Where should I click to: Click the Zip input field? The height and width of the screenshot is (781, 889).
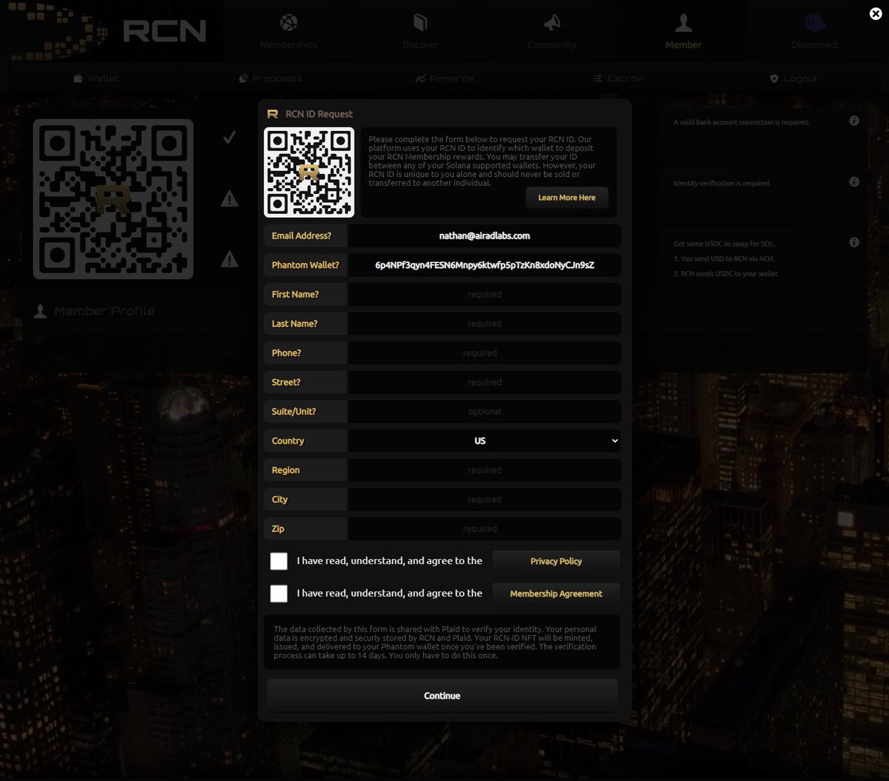point(485,529)
